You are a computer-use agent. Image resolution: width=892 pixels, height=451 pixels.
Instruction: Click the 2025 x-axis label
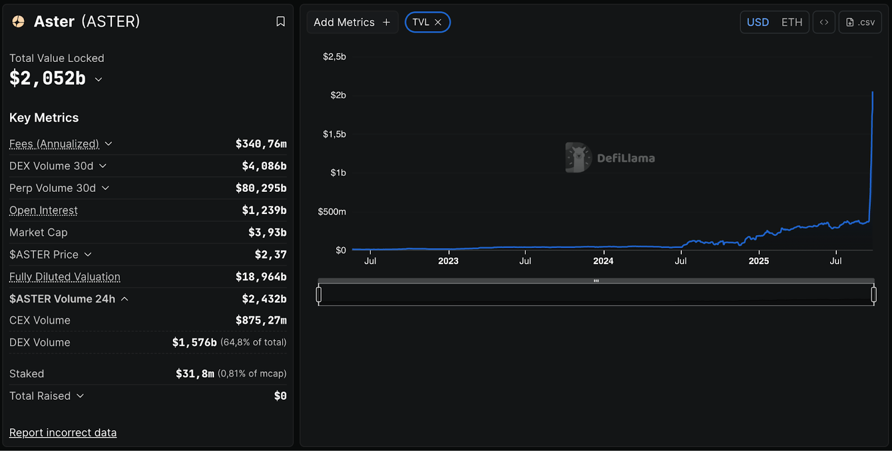(x=759, y=261)
